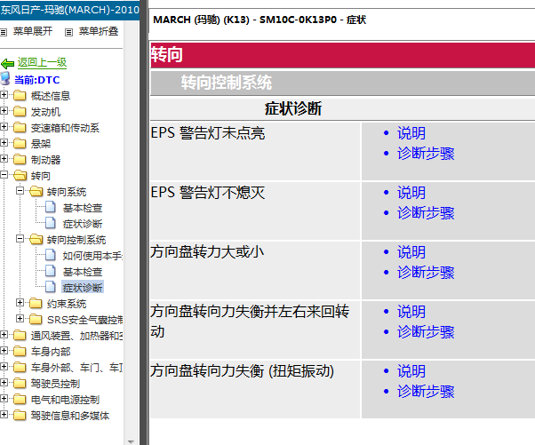Viewport: 535px width, 445px height.
Task: Click the 发动机 folder icon
Action: tap(20, 112)
